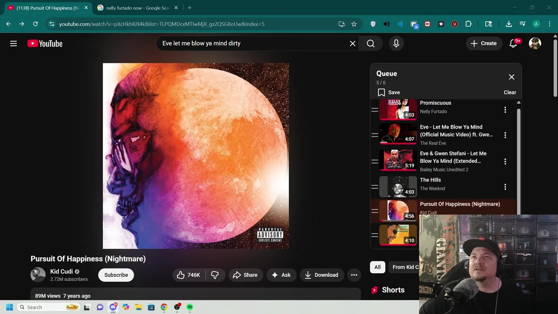
Task: Open the volume speaker extension
Action: coord(387,24)
